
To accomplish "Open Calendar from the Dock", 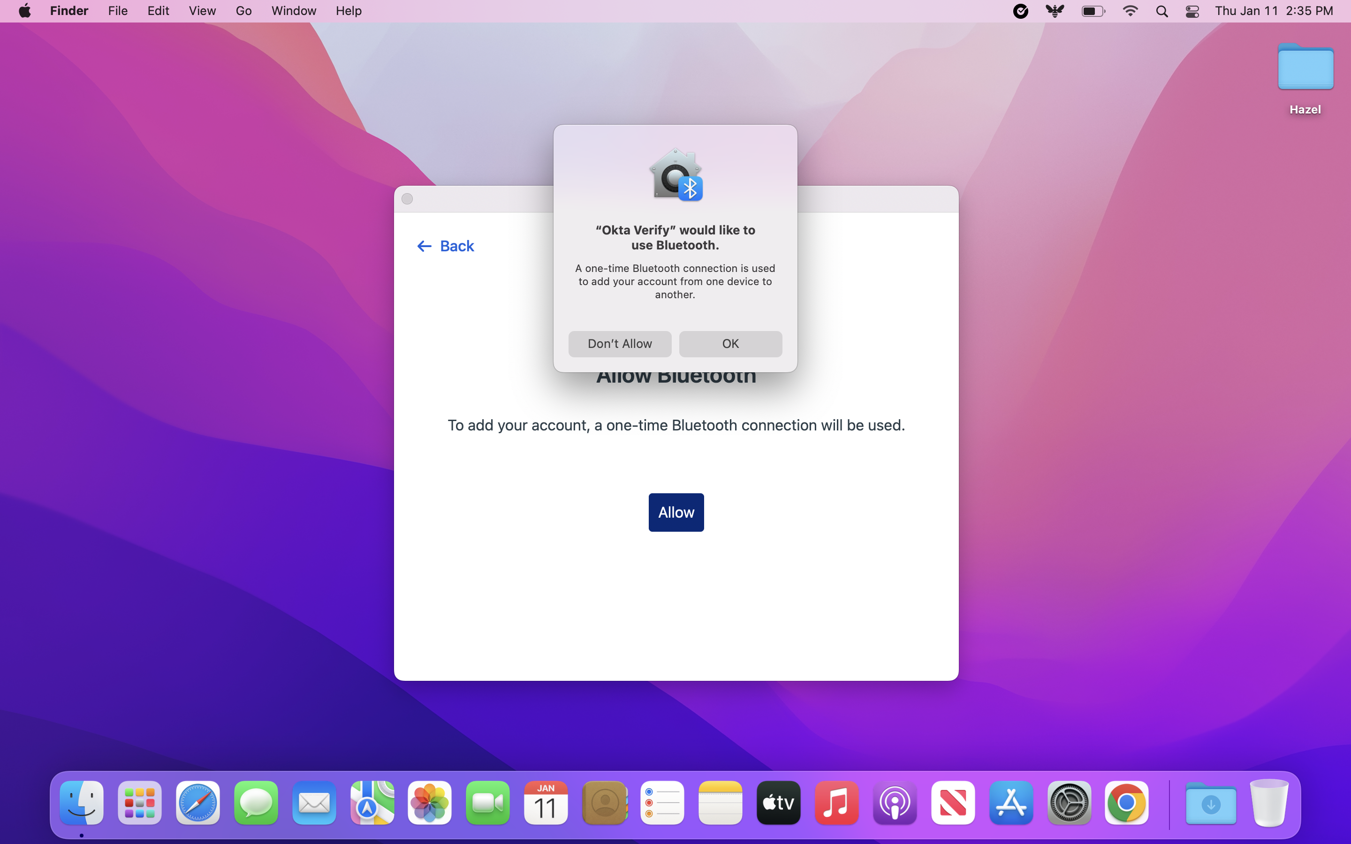I will point(546,803).
